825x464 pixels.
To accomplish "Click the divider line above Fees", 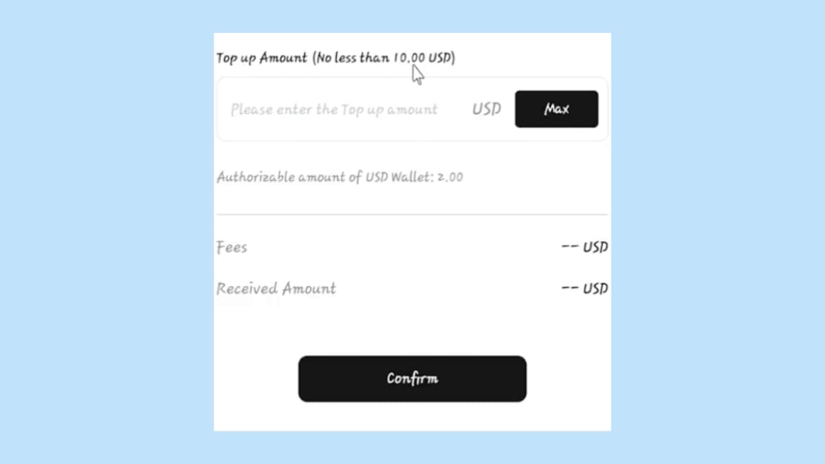I will coord(412,214).
